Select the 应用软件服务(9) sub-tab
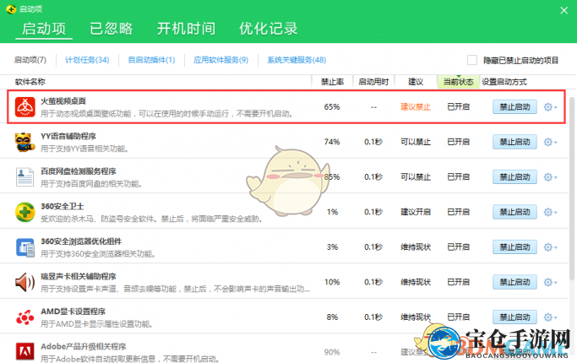This screenshot has width=577, height=363. click(221, 60)
